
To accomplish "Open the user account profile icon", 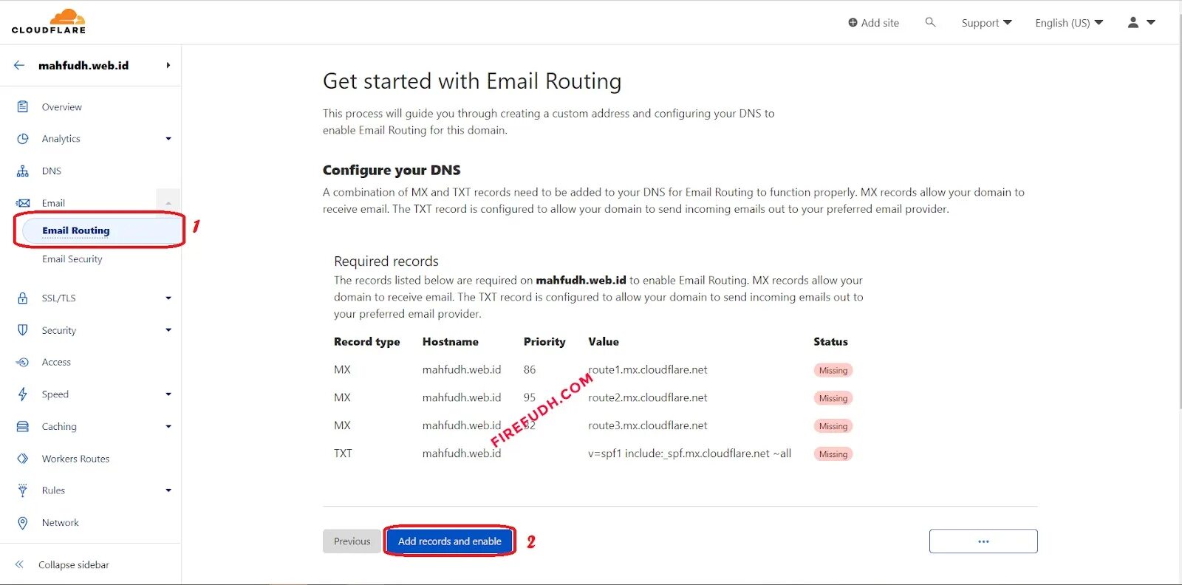I will [1133, 22].
